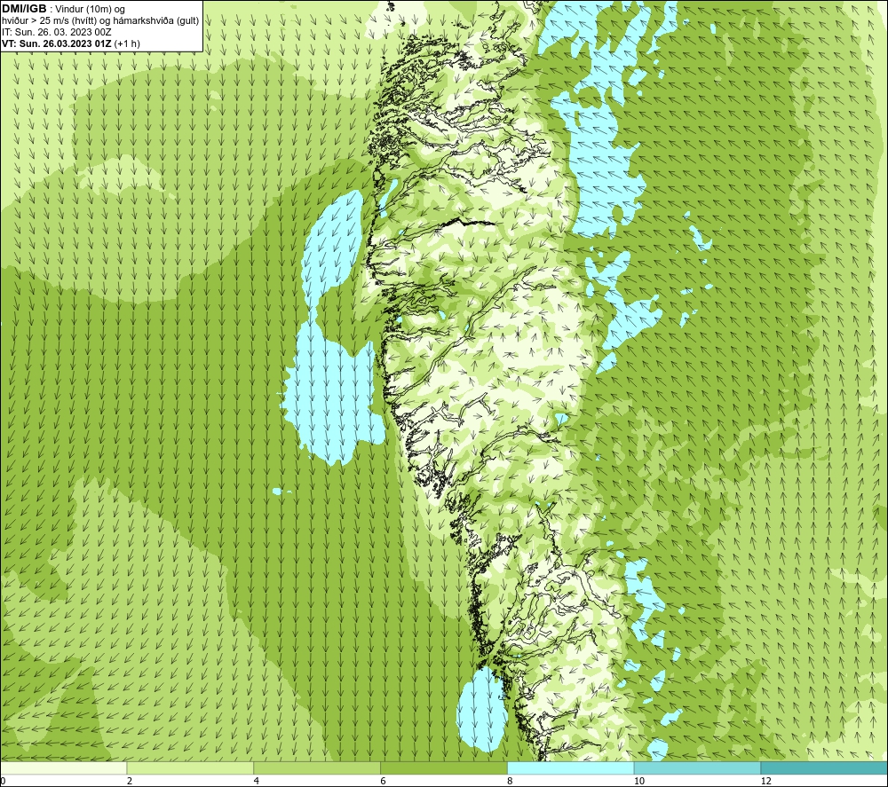Click the legend scale value 6

[384, 782]
